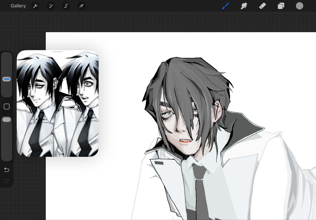Click the brush opacity slider handle

point(7,120)
